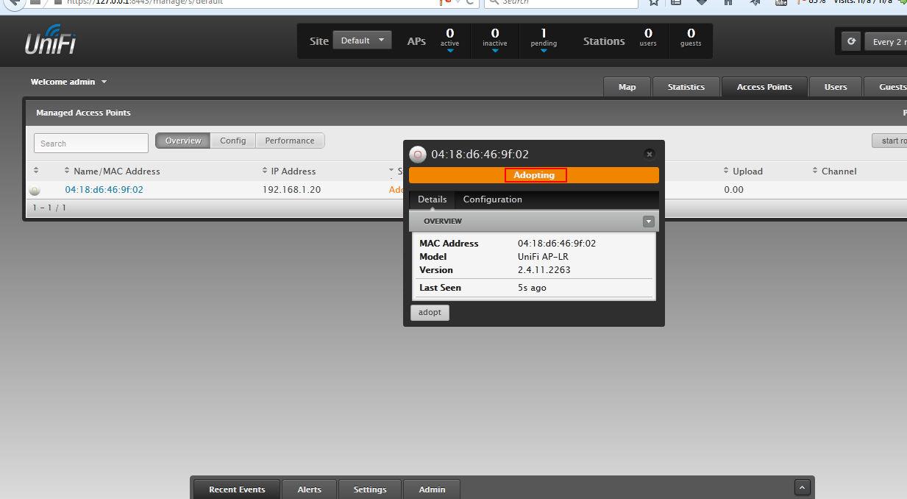Open the Every 2 m refresh interval dropdown
Viewport: 907px width, 499px height.
pos(885,42)
